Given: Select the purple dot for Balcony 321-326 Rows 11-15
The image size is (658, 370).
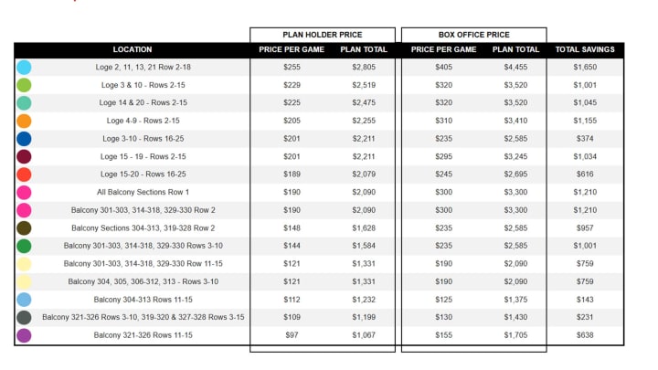Looking at the screenshot, I should coord(24,335).
